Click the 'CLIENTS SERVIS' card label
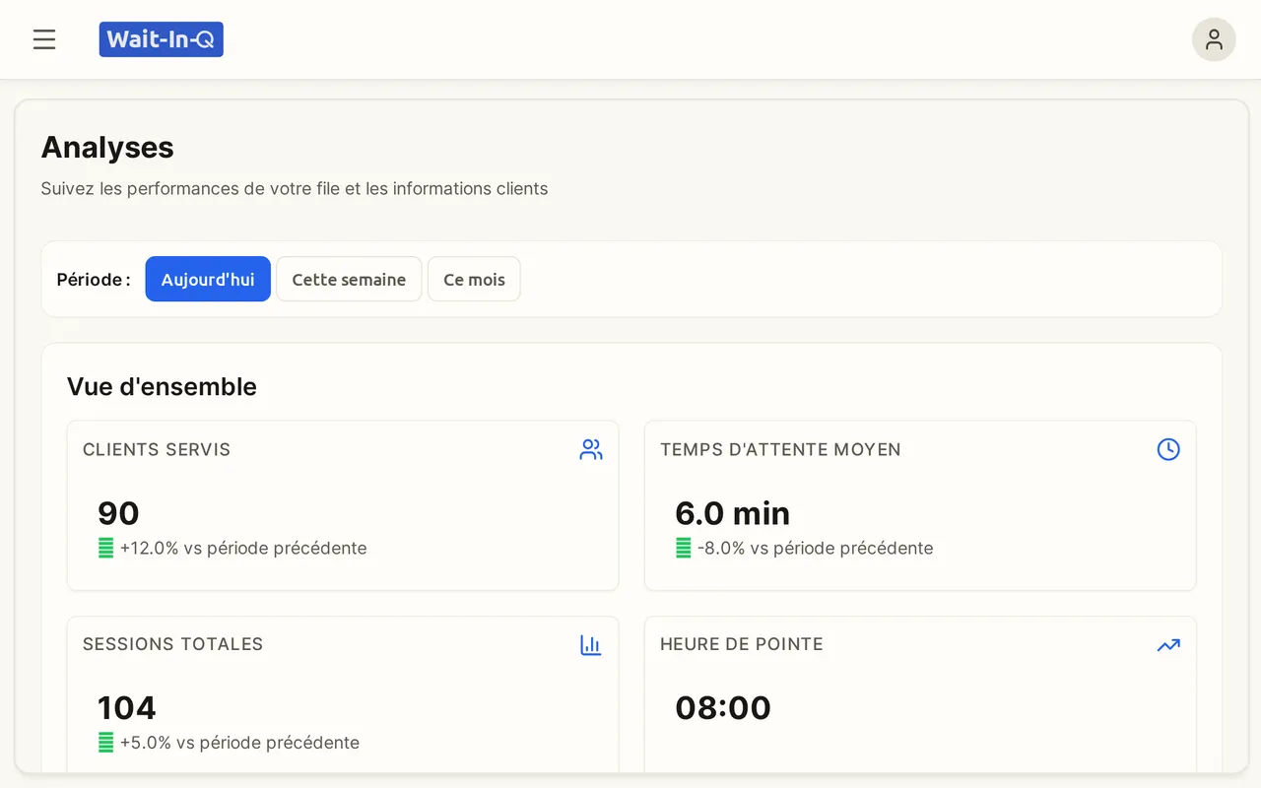This screenshot has width=1261, height=788. click(157, 450)
